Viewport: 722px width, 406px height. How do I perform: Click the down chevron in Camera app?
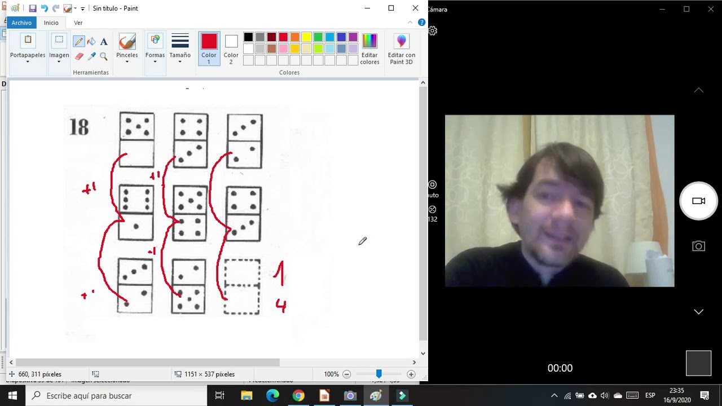pyautogui.click(x=699, y=312)
